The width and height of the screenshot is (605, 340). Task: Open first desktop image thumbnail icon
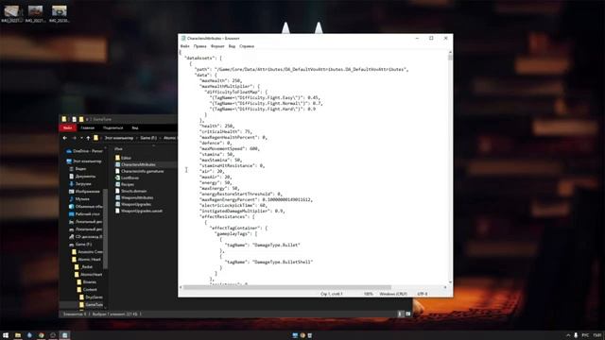pyautogui.click(x=11, y=13)
